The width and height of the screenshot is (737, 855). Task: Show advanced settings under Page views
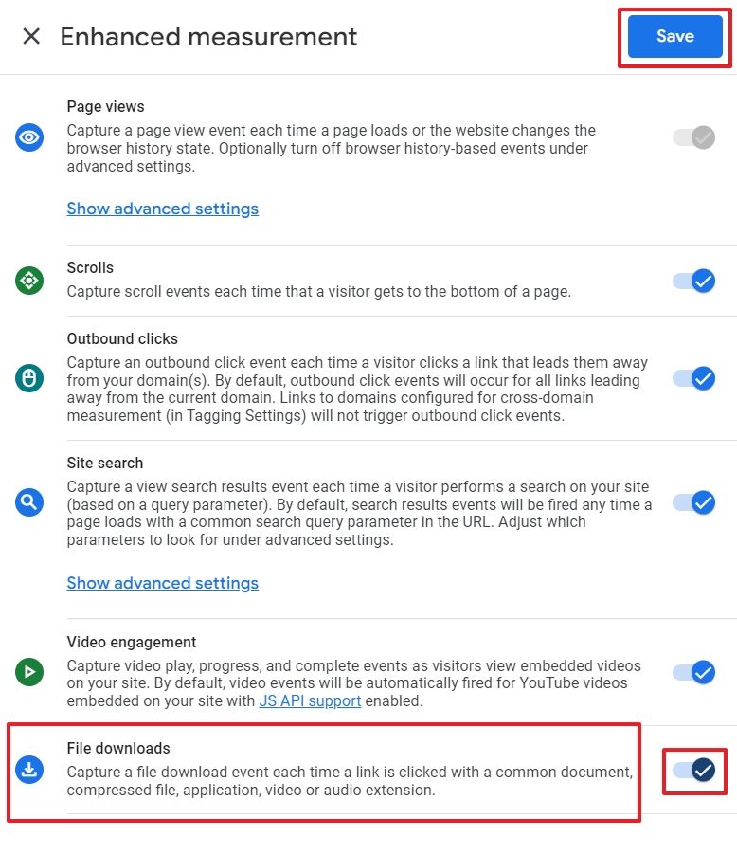coord(162,209)
